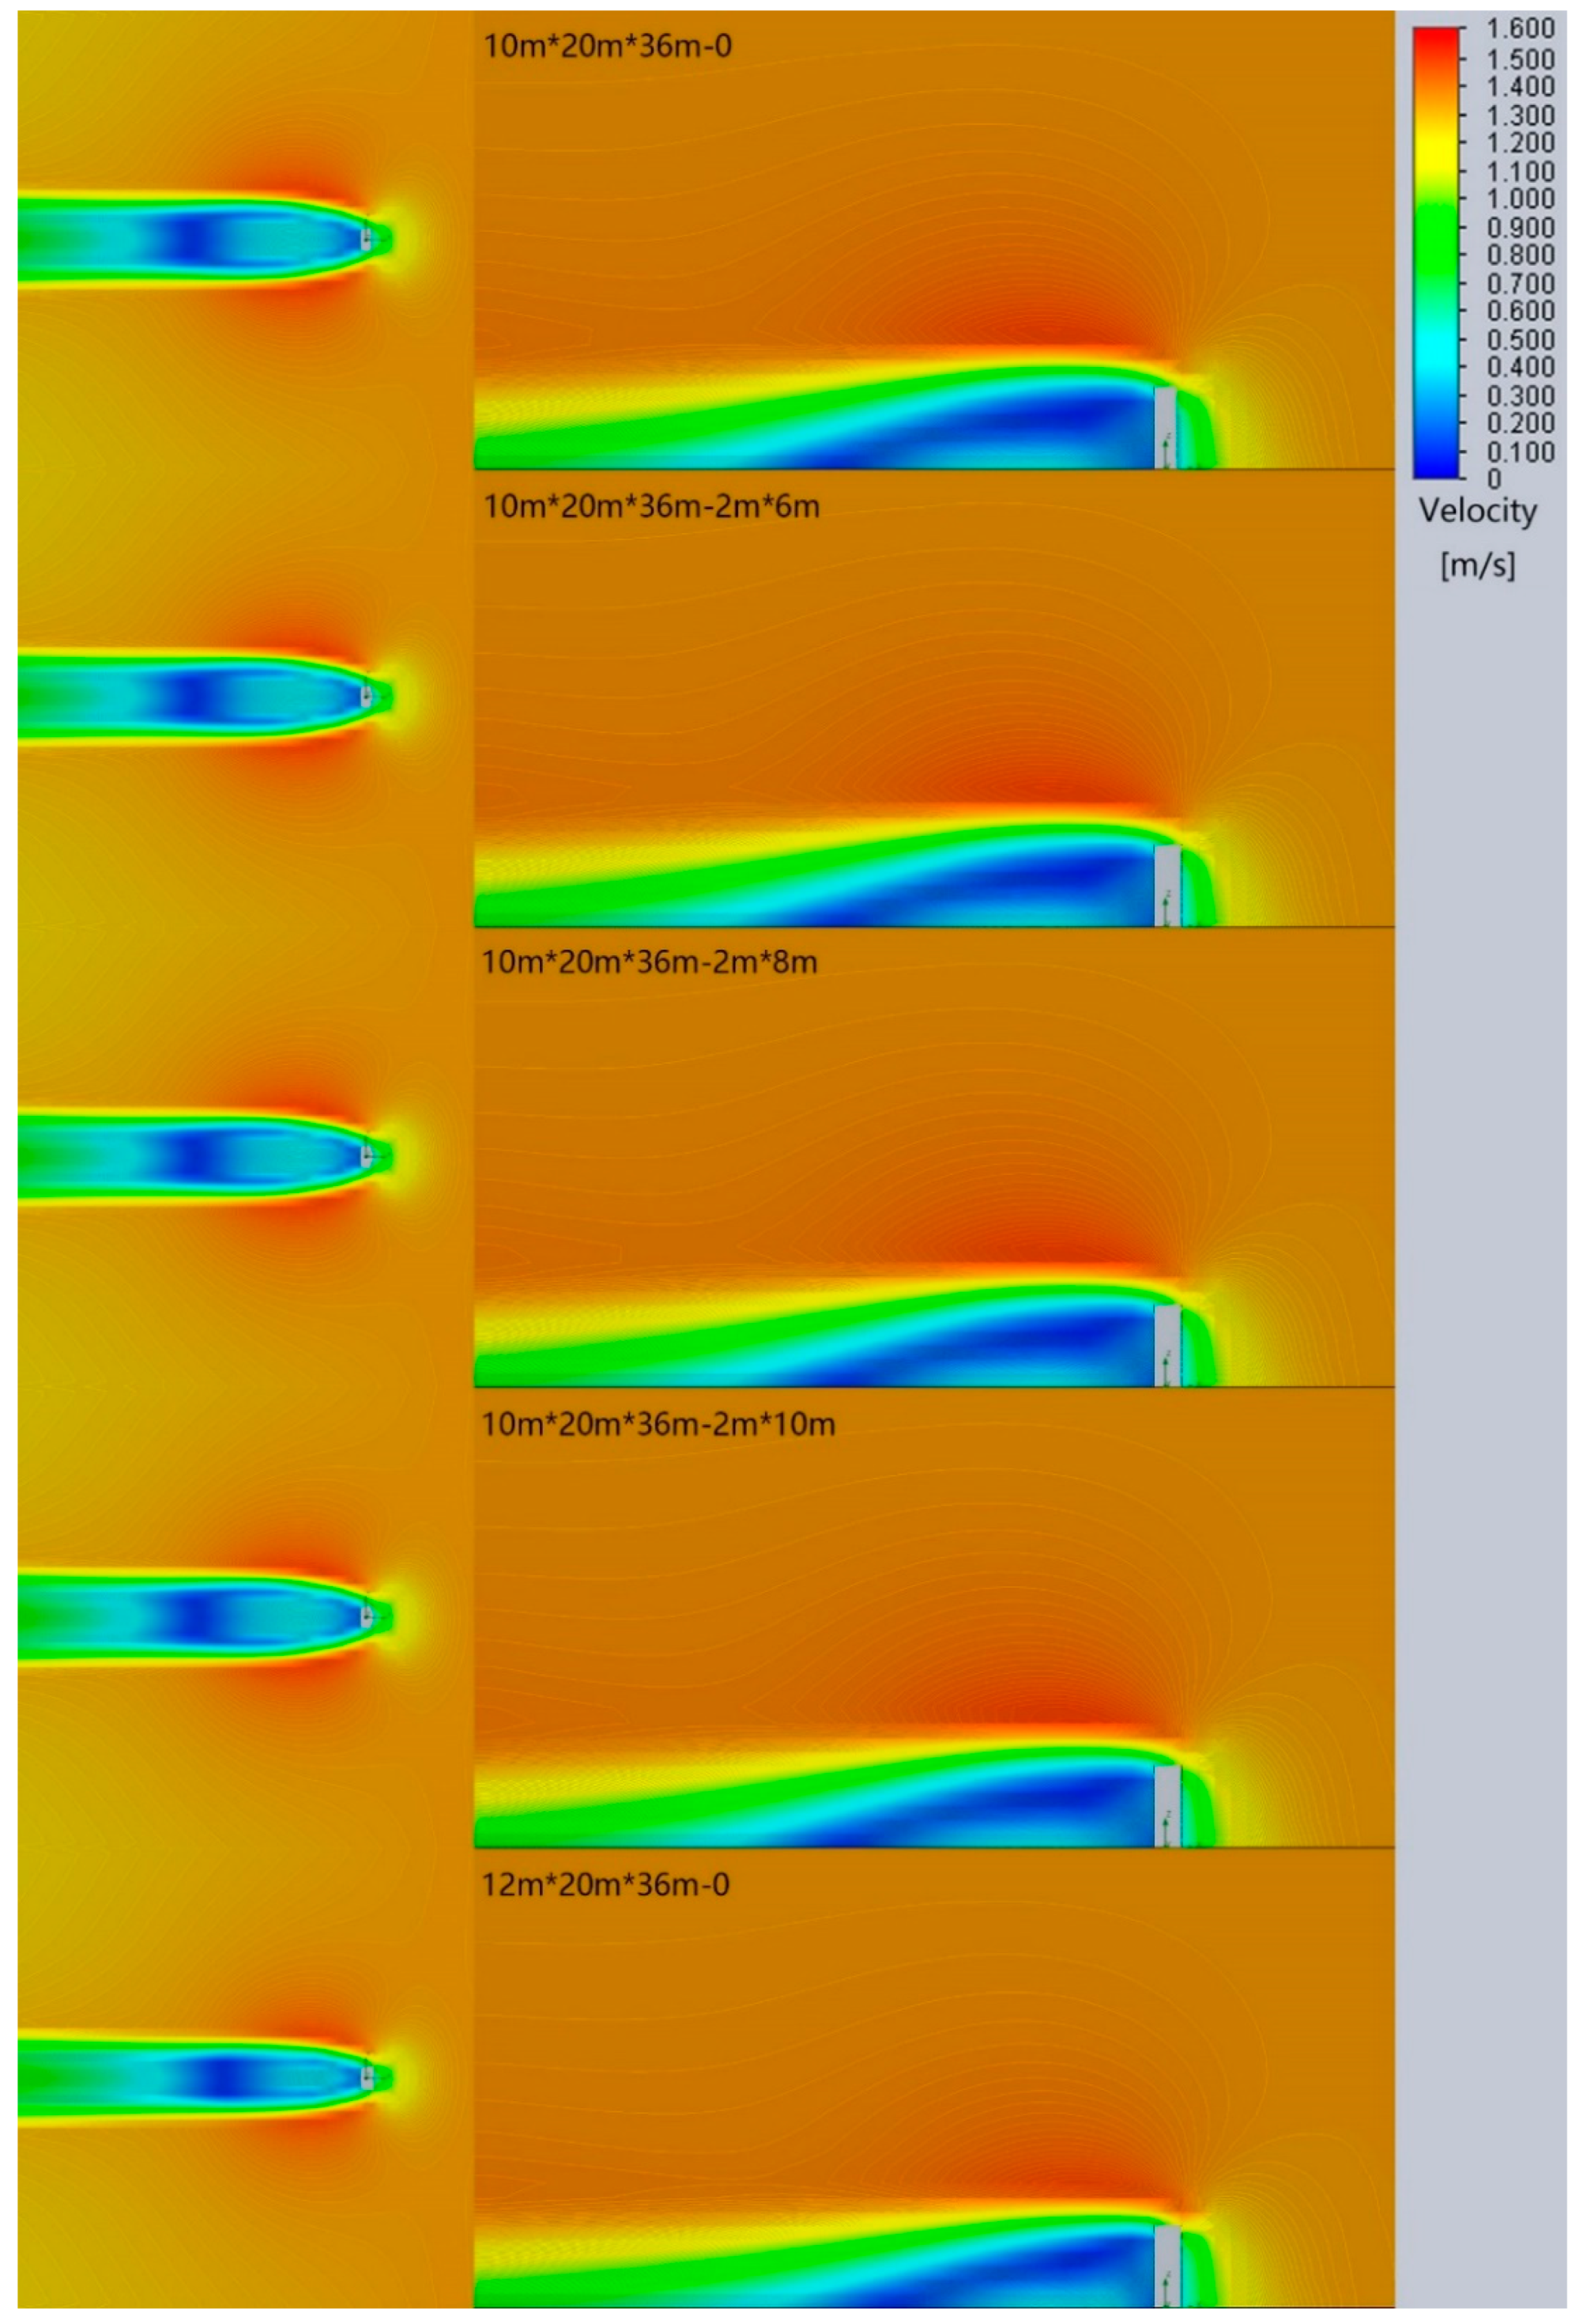This screenshot has width=1583, height=2324.
Task: Click the color legend's red top end
Action: (x=1436, y=35)
